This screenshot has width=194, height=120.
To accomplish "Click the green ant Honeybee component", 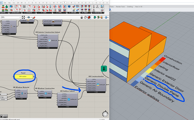I will coord(104,69).
